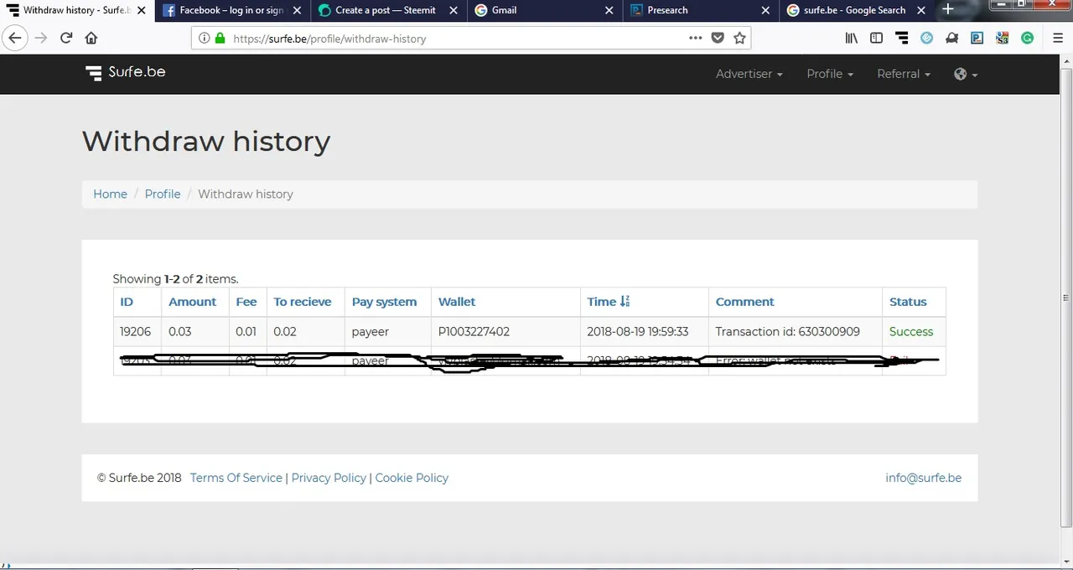1073x570 pixels.
Task: Go to Home in the breadcrumb
Action: (x=110, y=194)
